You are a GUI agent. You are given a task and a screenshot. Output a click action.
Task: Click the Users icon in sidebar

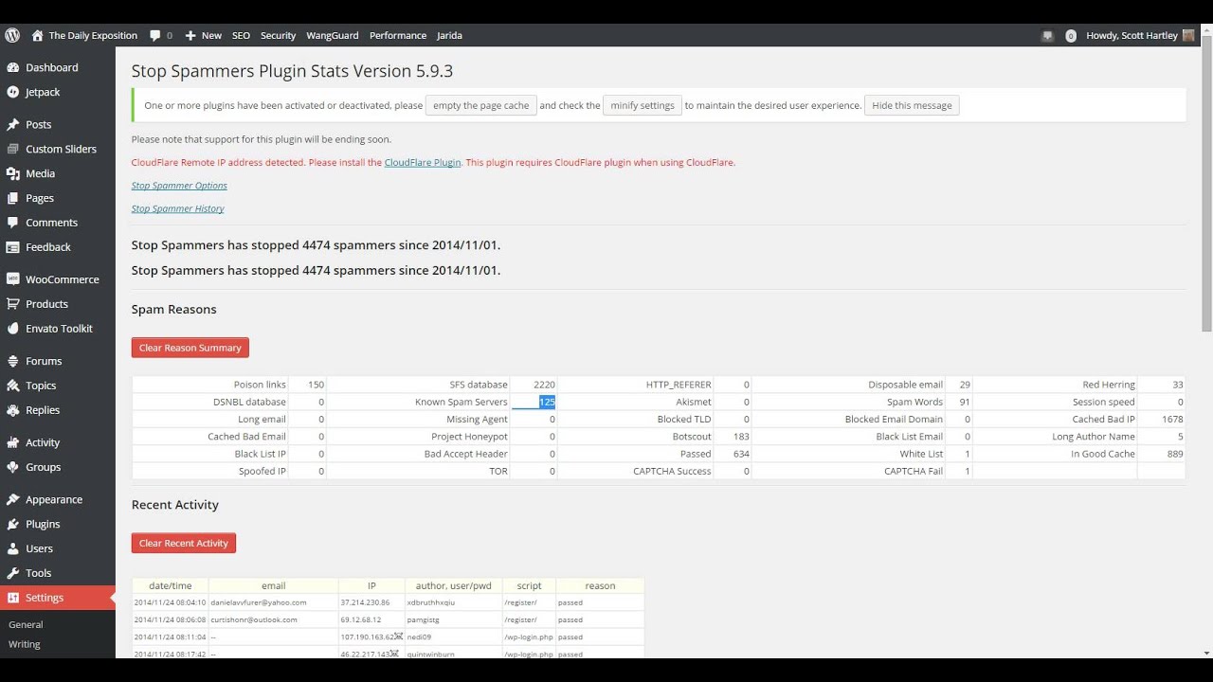click(12, 548)
